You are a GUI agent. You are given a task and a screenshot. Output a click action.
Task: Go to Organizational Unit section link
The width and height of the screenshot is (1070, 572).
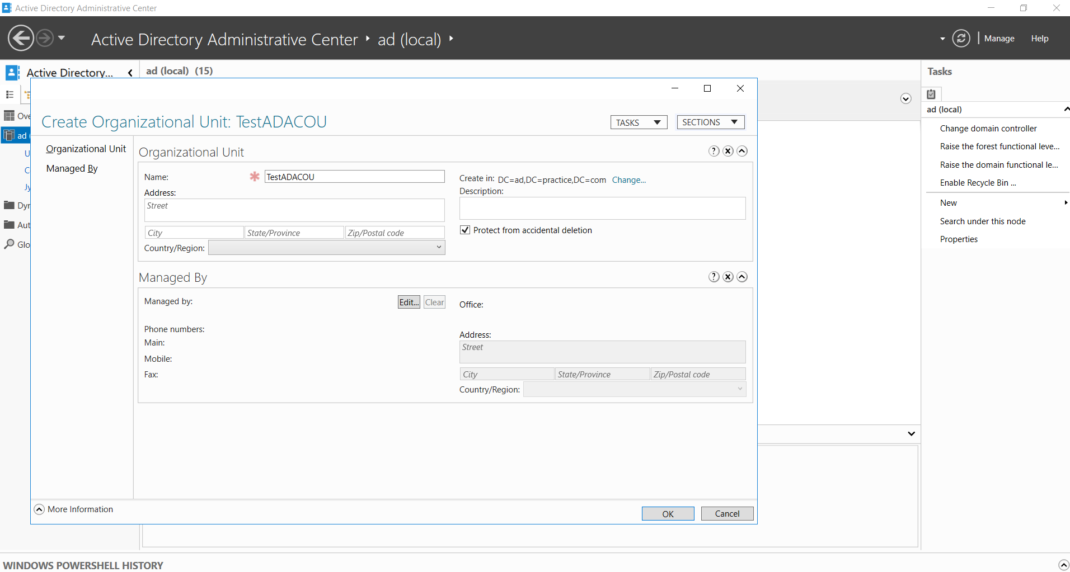point(86,149)
